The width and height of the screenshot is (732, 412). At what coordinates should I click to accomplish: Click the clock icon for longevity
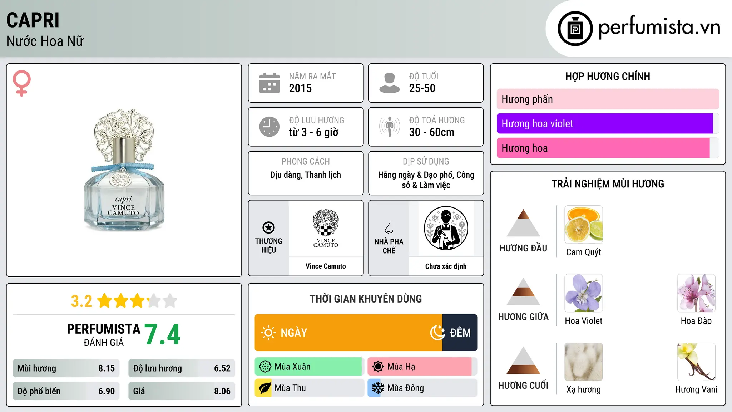tap(269, 127)
